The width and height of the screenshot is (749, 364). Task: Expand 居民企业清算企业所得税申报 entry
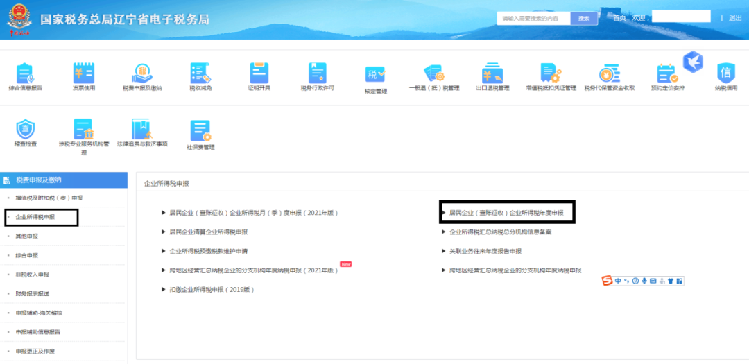pos(208,232)
